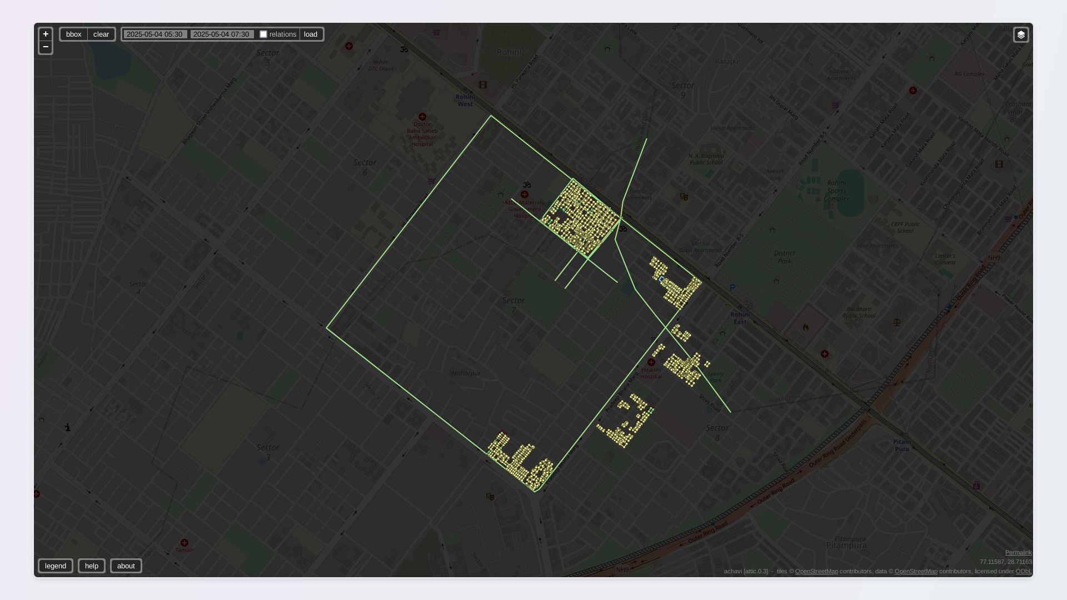Click the shopping cart icon near Sector 6

click(431, 181)
